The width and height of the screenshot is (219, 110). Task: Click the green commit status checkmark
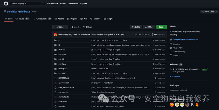coord(133,34)
